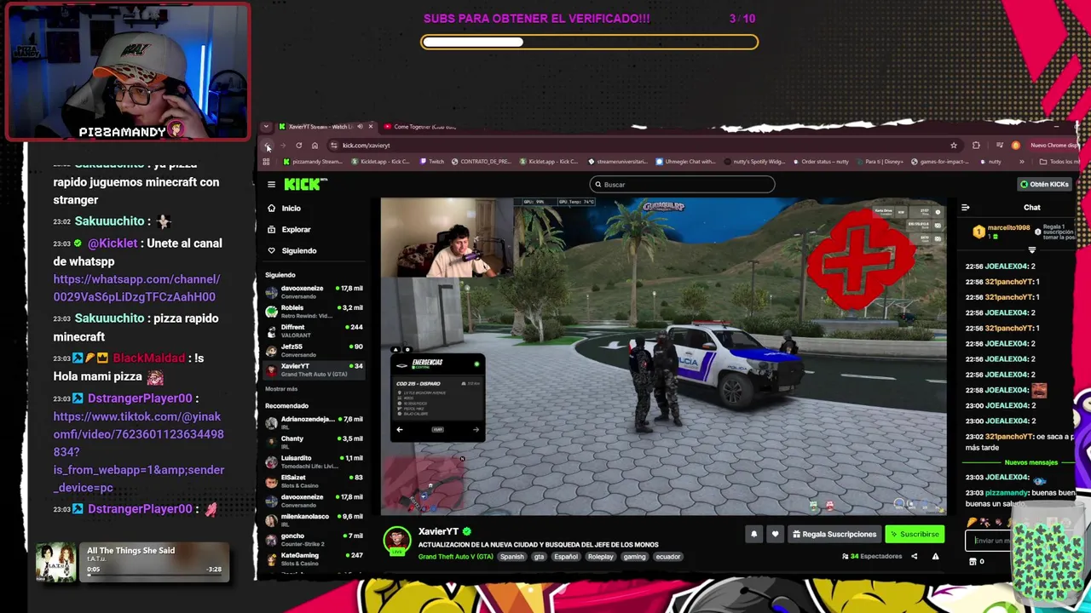The image size is (1091, 613).
Task: Click the subs goal progress bar
Action: (x=589, y=42)
